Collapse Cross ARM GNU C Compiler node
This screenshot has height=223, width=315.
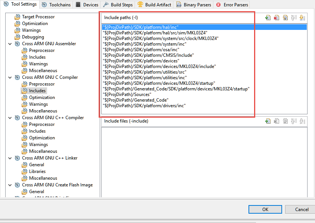(10, 77)
